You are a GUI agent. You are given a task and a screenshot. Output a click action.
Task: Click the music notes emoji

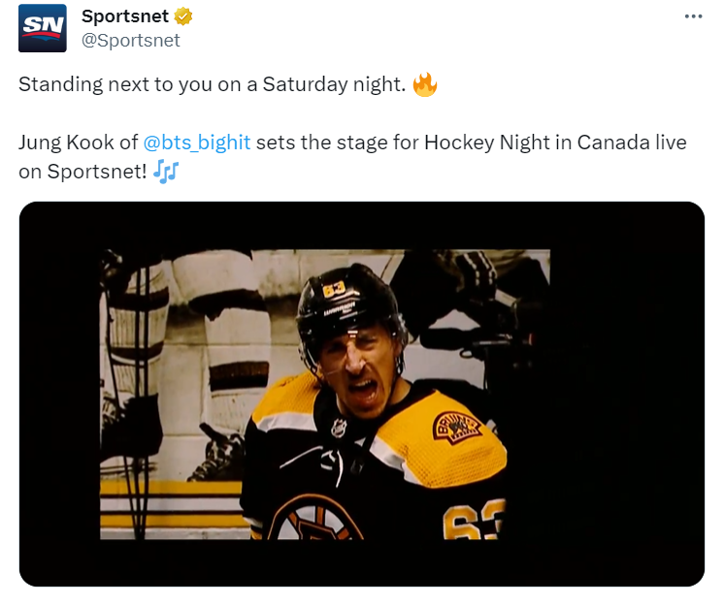[166, 171]
